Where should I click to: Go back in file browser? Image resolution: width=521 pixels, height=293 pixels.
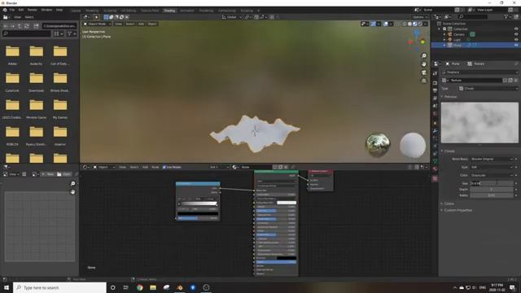[6, 26]
